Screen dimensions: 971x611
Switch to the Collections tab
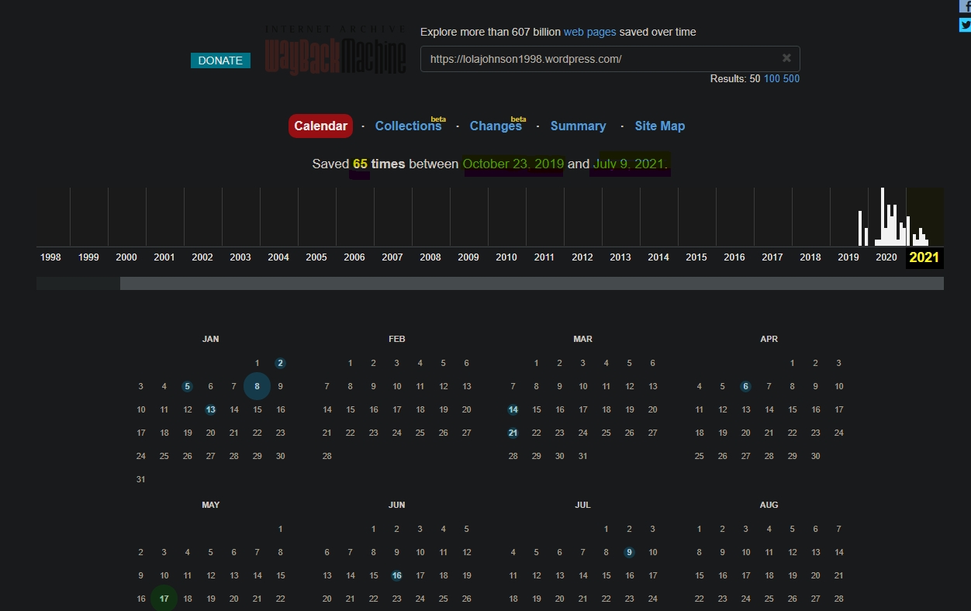(x=408, y=126)
